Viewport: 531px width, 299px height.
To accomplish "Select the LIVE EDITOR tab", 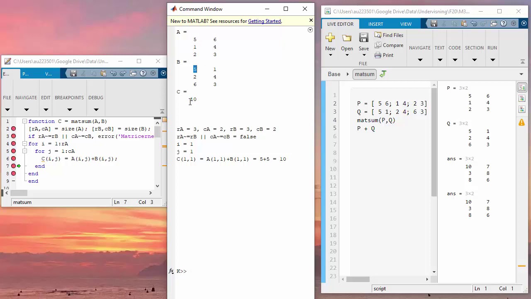I will pos(340,24).
